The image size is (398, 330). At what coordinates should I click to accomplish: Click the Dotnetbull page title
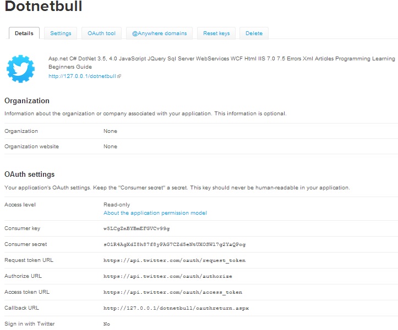tap(43, 5)
